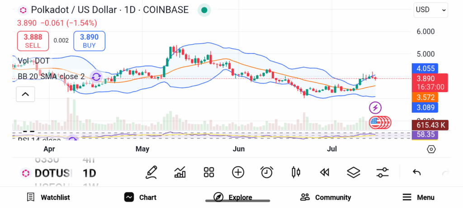The height and width of the screenshot is (208, 463).
Task: Open the Community tab
Action: pyautogui.click(x=326, y=197)
